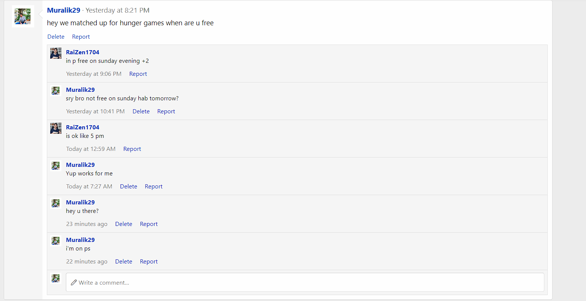The width and height of the screenshot is (586, 301).
Task: Open the username link above 'Yup works for me'
Action: [x=80, y=165]
